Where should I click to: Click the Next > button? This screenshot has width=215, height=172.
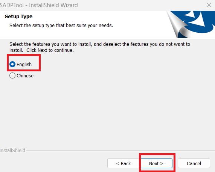pos(156,163)
